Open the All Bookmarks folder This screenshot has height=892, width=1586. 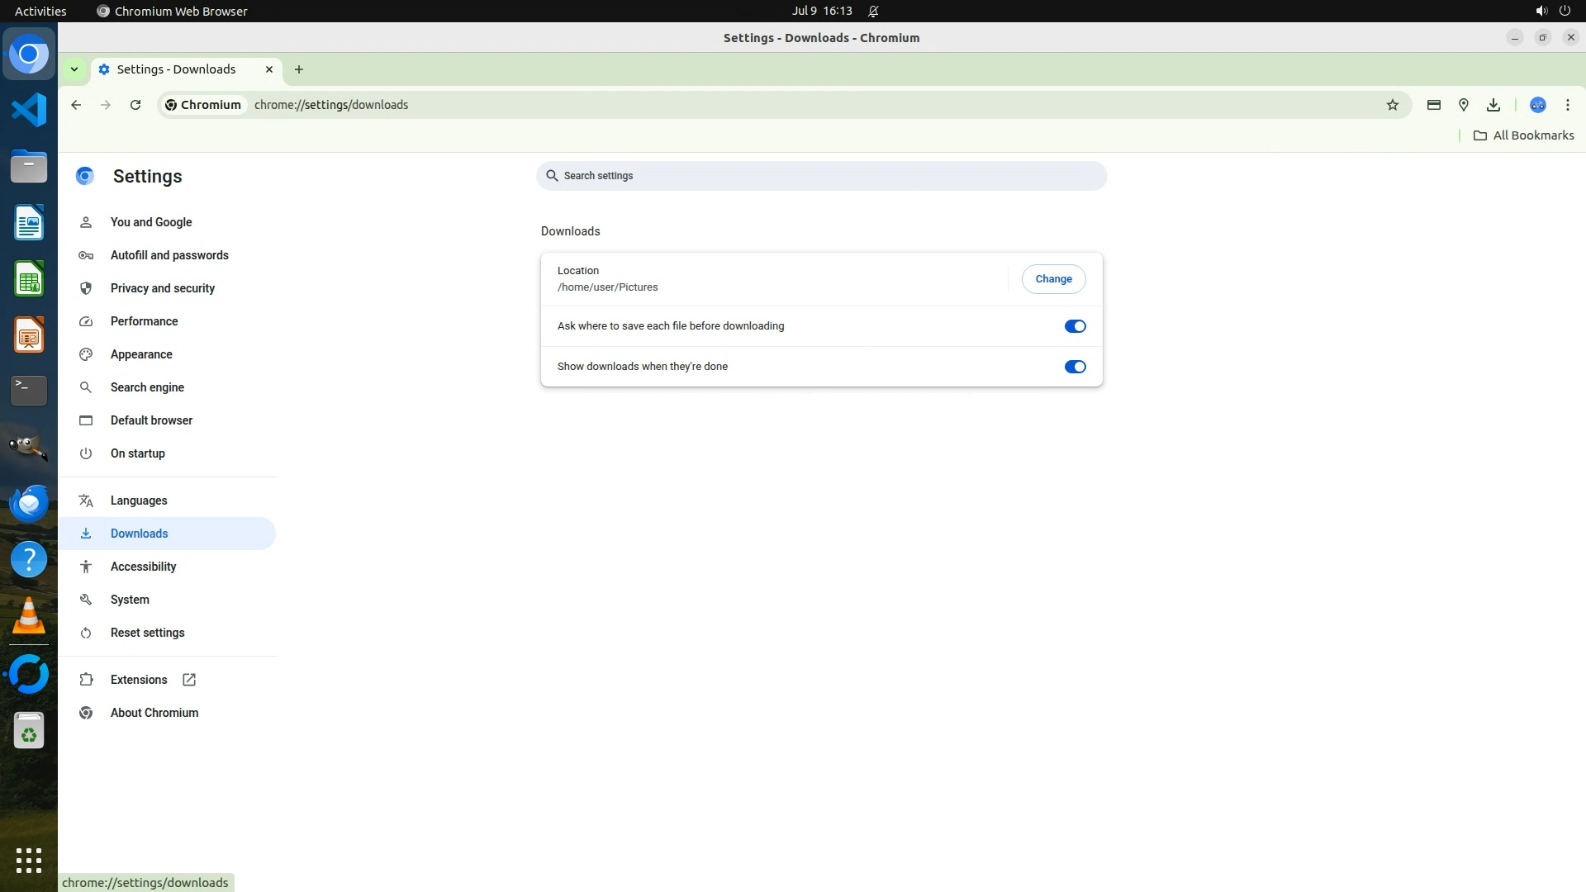click(x=1524, y=135)
